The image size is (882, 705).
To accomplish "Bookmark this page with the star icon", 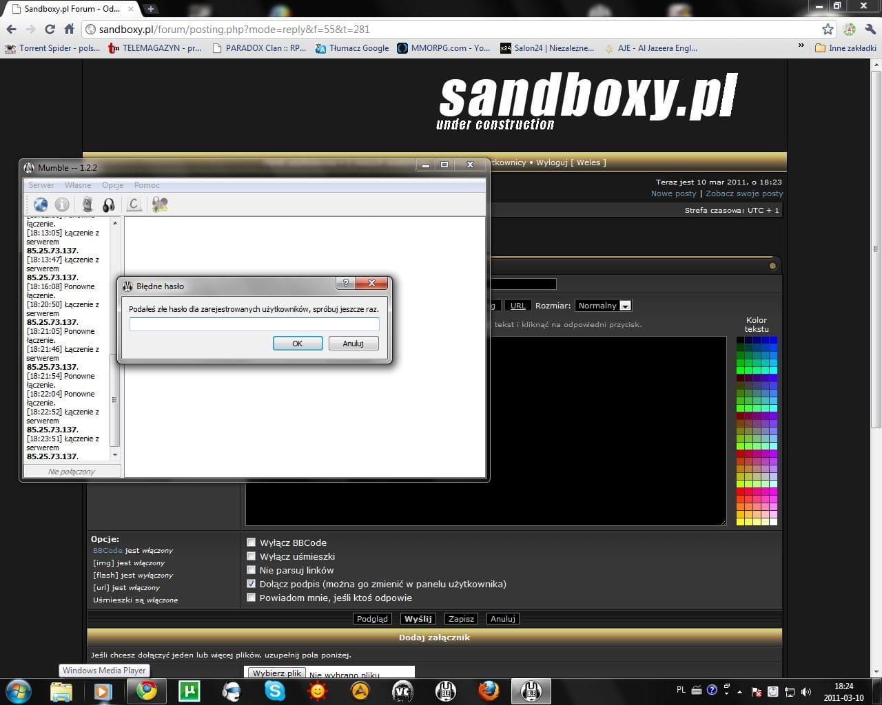I will [x=828, y=29].
